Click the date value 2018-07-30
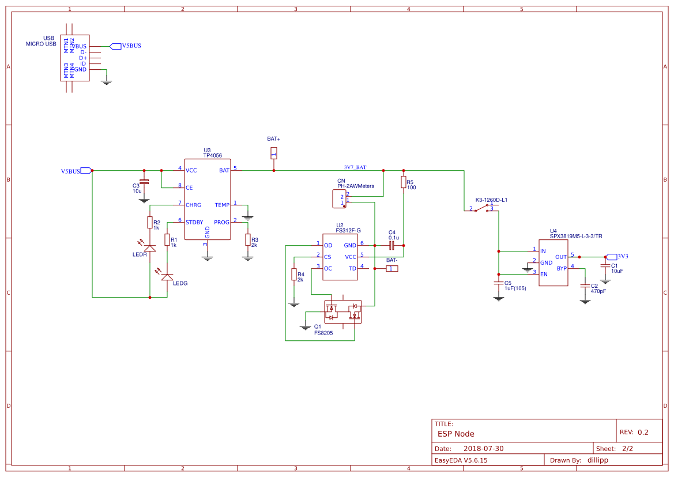The width and height of the screenshot is (674, 477). pyautogui.click(x=484, y=449)
